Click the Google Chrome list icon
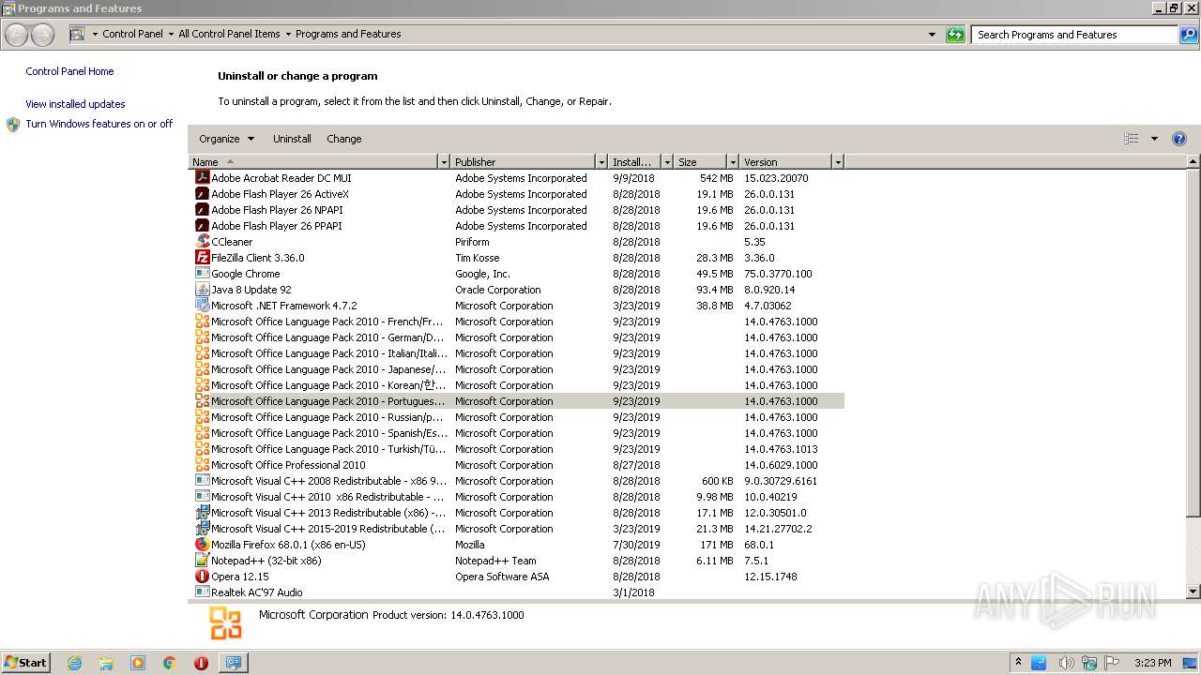The width and height of the screenshot is (1201, 675). tap(202, 273)
